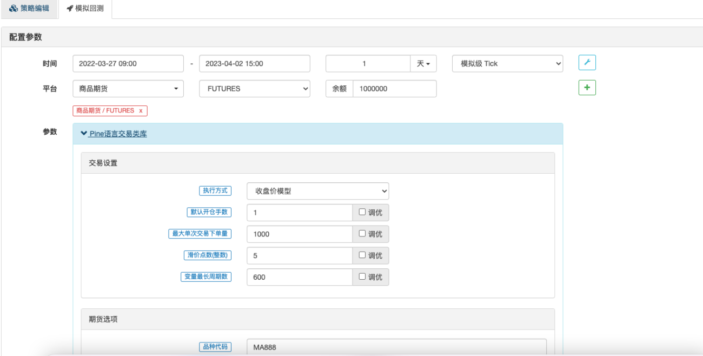
Task: Open the 执行方式 收盘价模型 dropdown
Action: 318,191
